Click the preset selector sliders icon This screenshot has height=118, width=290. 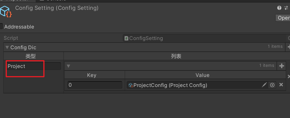(286, 8)
